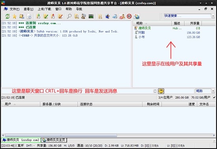Open the 上传/下载 menu

point(45,9)
